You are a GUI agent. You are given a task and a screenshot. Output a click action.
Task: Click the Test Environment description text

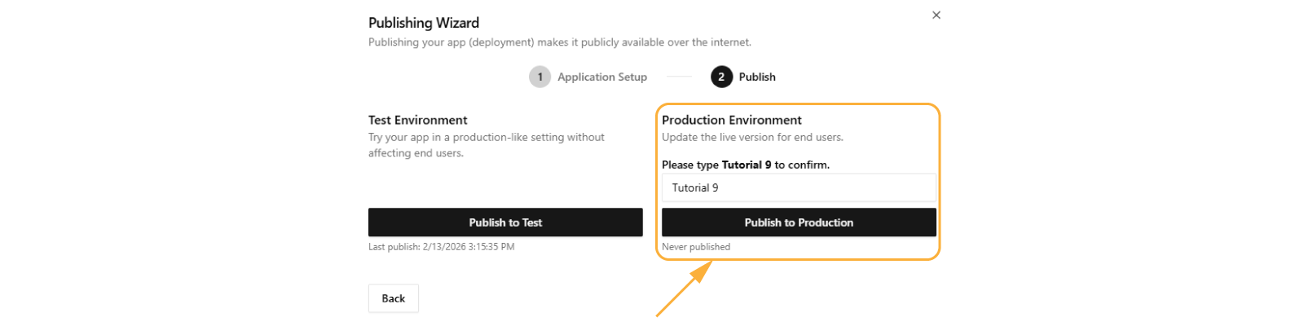[486, 145]
